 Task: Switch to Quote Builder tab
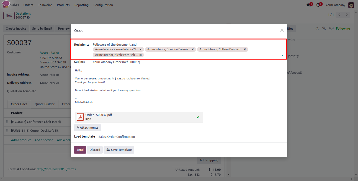point(45,104)
